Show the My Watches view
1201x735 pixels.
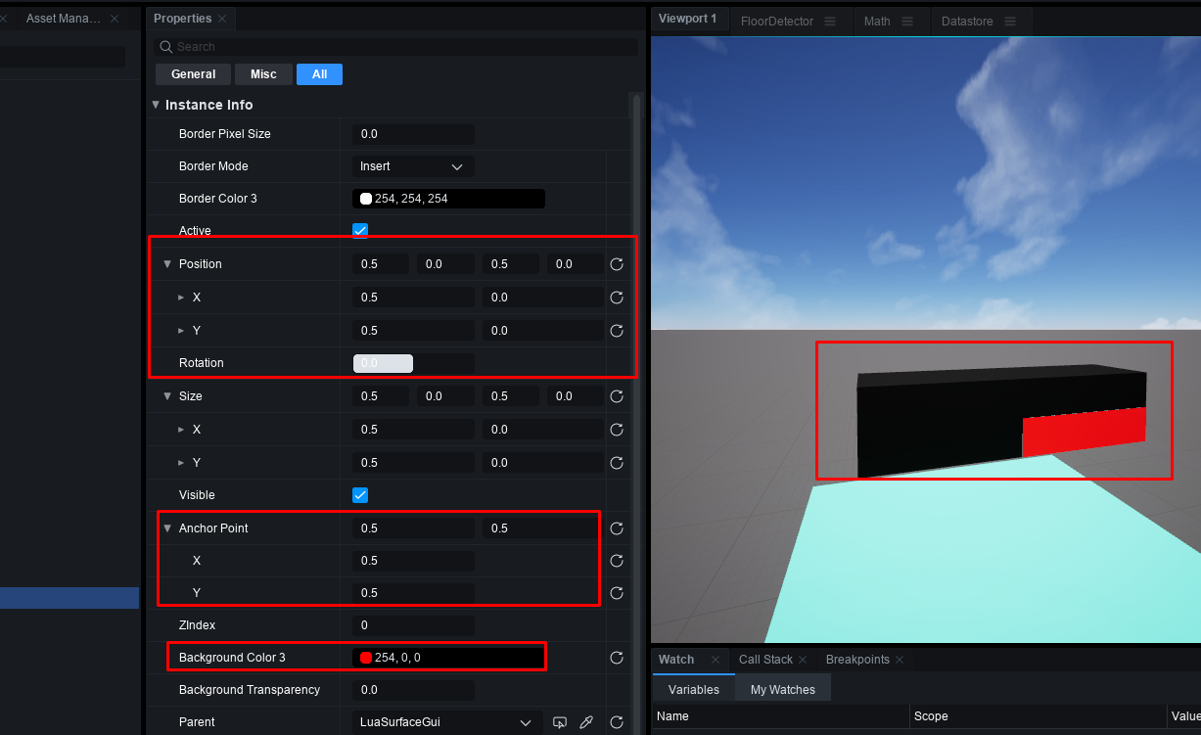[782, 690]
